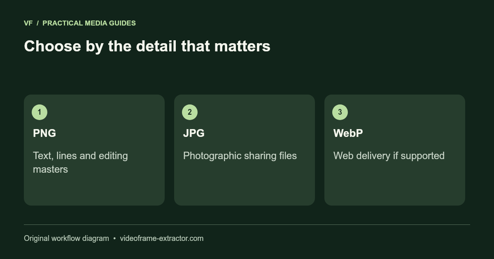Image resolution: width=494 pixels, height=259 pixels.
Task: Click "Photographic sharing files" description
Action: click(240, 156)
